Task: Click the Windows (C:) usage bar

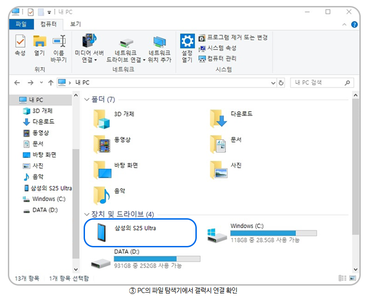Action: (273, 233)
